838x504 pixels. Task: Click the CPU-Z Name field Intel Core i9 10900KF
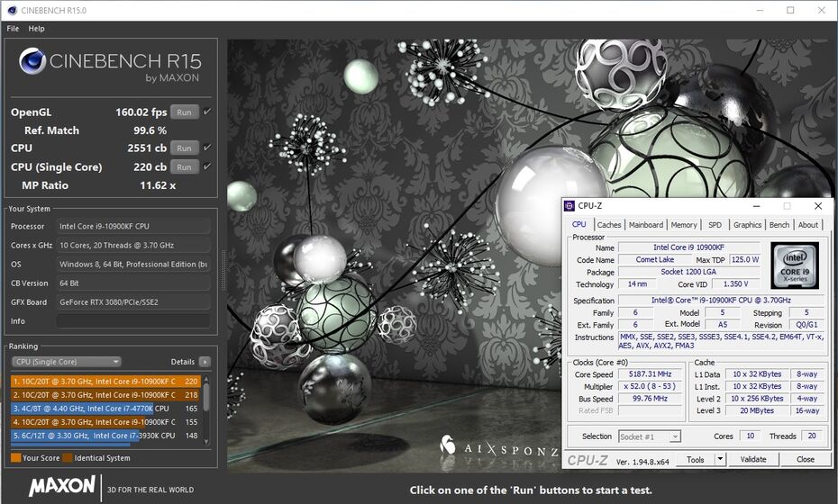(689, 247)
